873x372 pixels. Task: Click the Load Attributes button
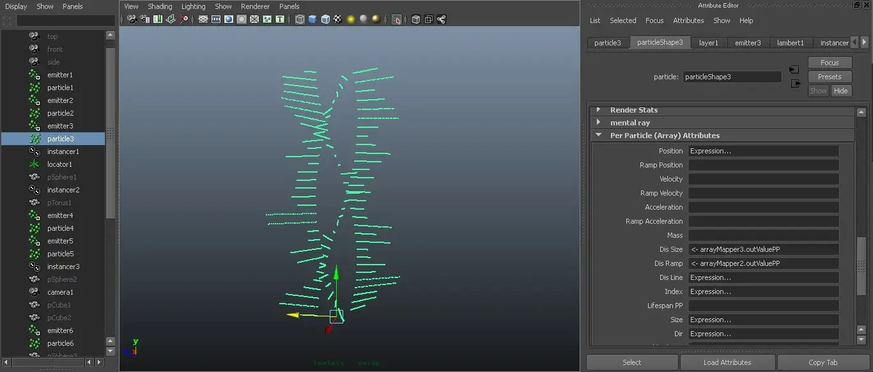(x=727, y=362)
